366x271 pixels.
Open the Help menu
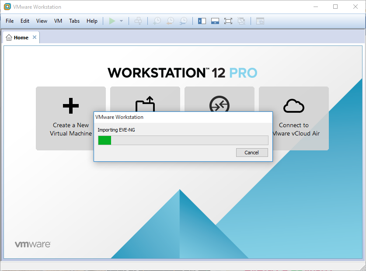click(92, 21)
